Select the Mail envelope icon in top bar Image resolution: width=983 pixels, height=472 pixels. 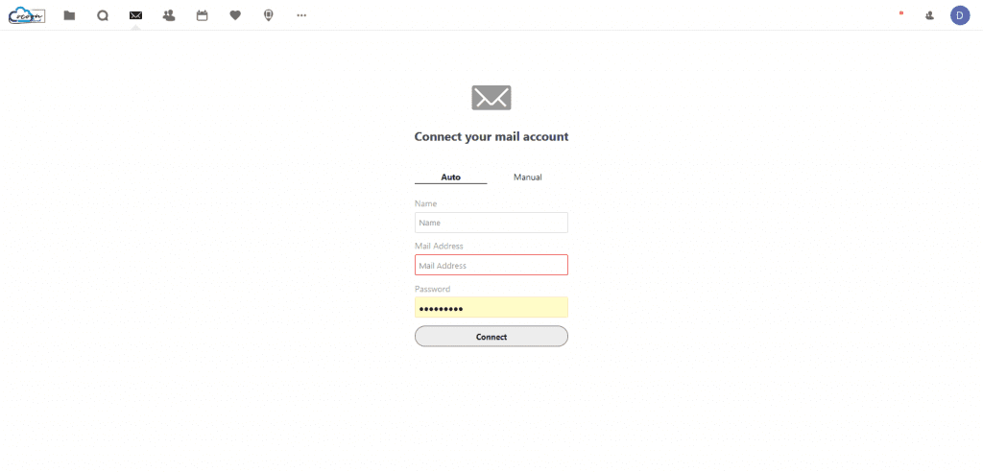[135, 15]
